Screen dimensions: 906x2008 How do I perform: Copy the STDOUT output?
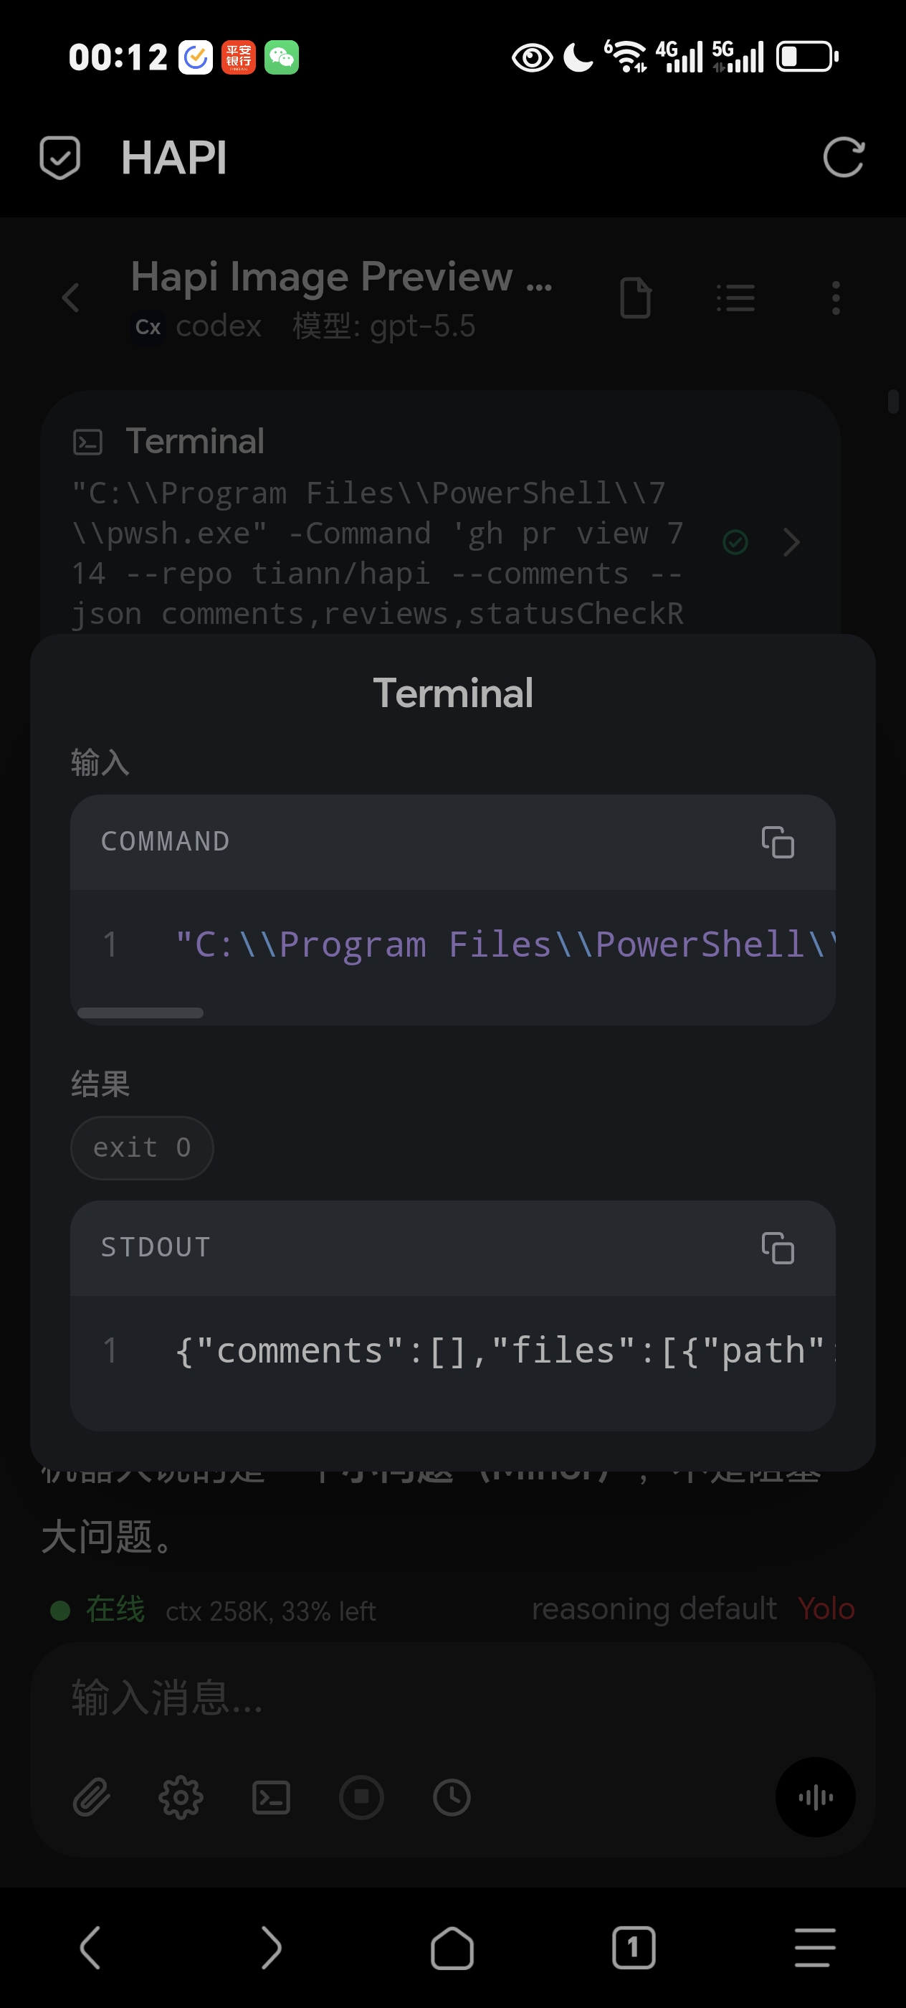(x=778, y=1248)
